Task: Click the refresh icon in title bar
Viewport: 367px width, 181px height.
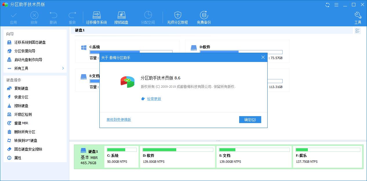Action: click(327, 5)
